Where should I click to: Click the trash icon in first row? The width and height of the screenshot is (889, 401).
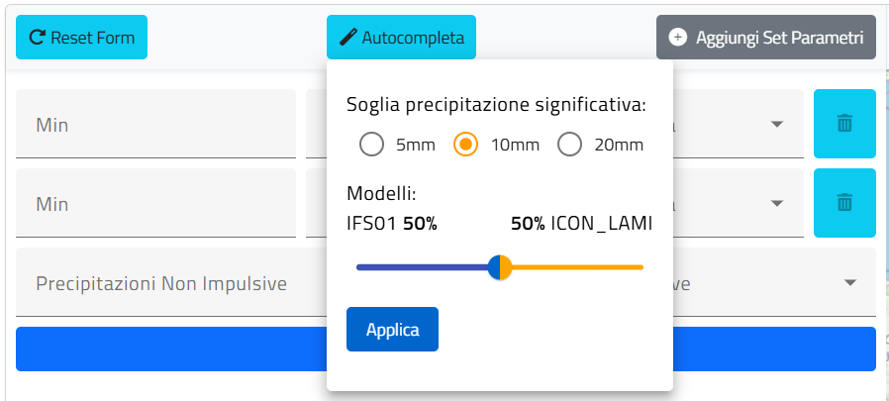[x=844, y=124]
